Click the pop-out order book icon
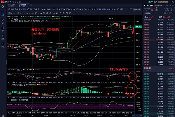 coord(173,13)
